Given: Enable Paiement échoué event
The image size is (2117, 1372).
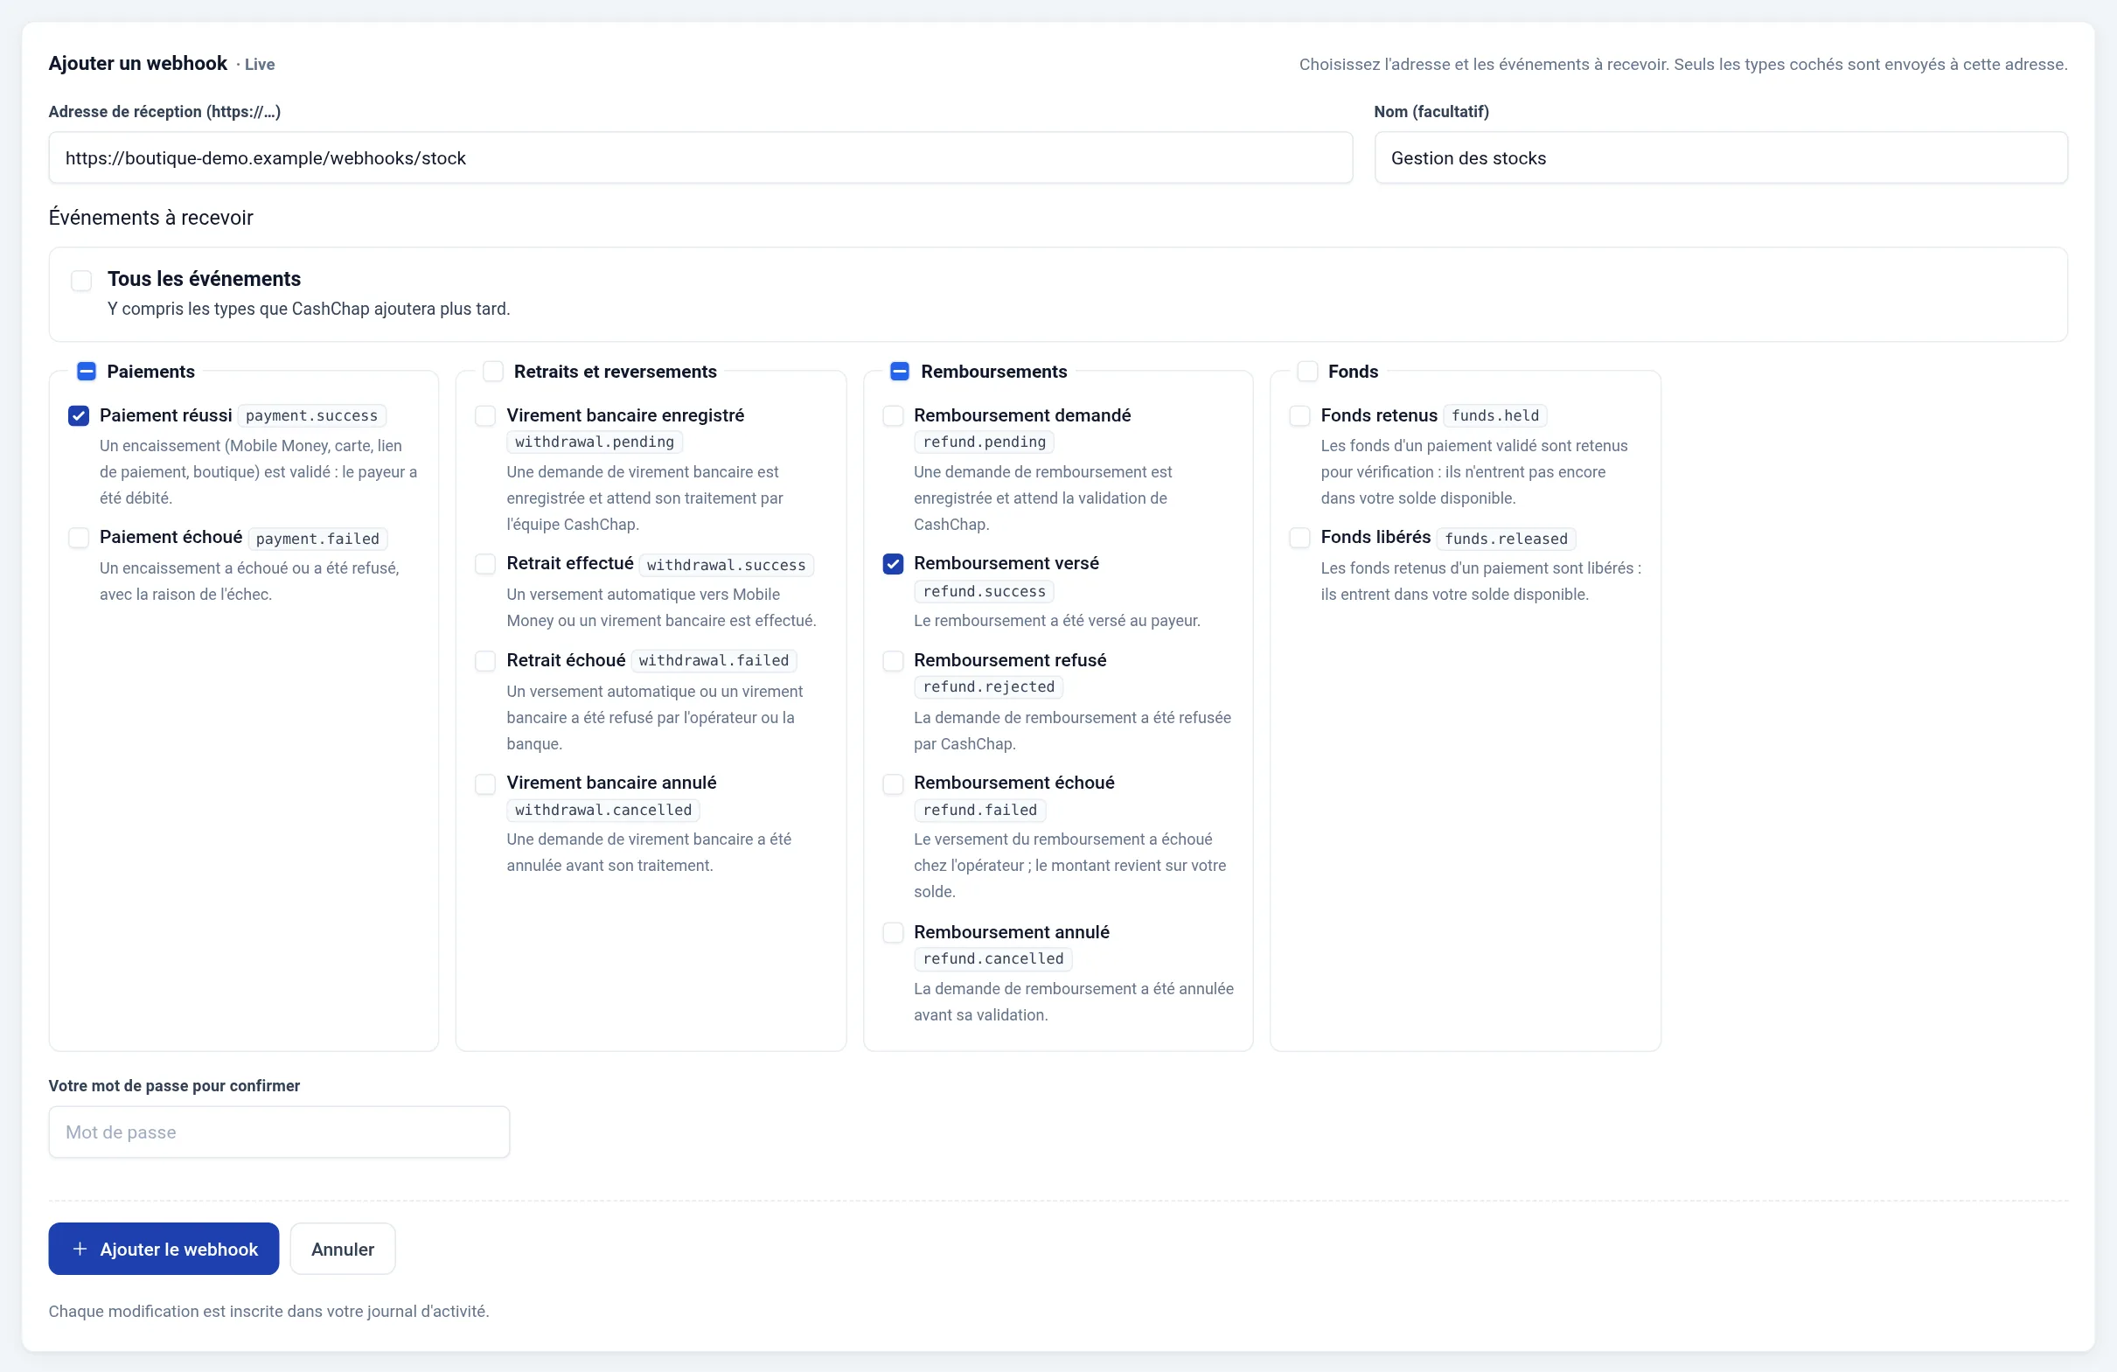Looking at the screenshot, I should tap(79, 538).
